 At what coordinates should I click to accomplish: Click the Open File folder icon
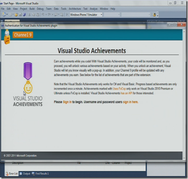pos(16,14)
